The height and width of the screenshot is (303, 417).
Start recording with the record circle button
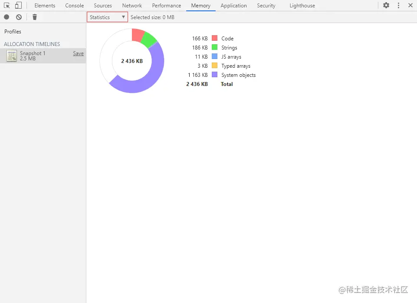7,17
